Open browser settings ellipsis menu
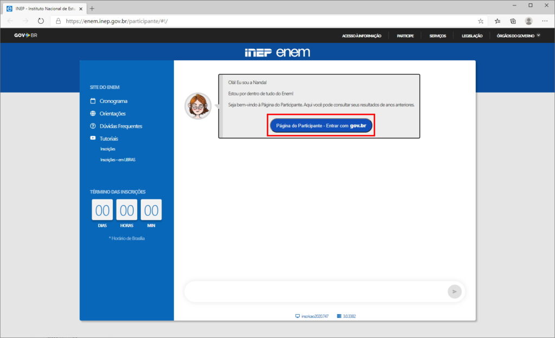The width and height of the screenshot is (555, 338). pos(545,21)
